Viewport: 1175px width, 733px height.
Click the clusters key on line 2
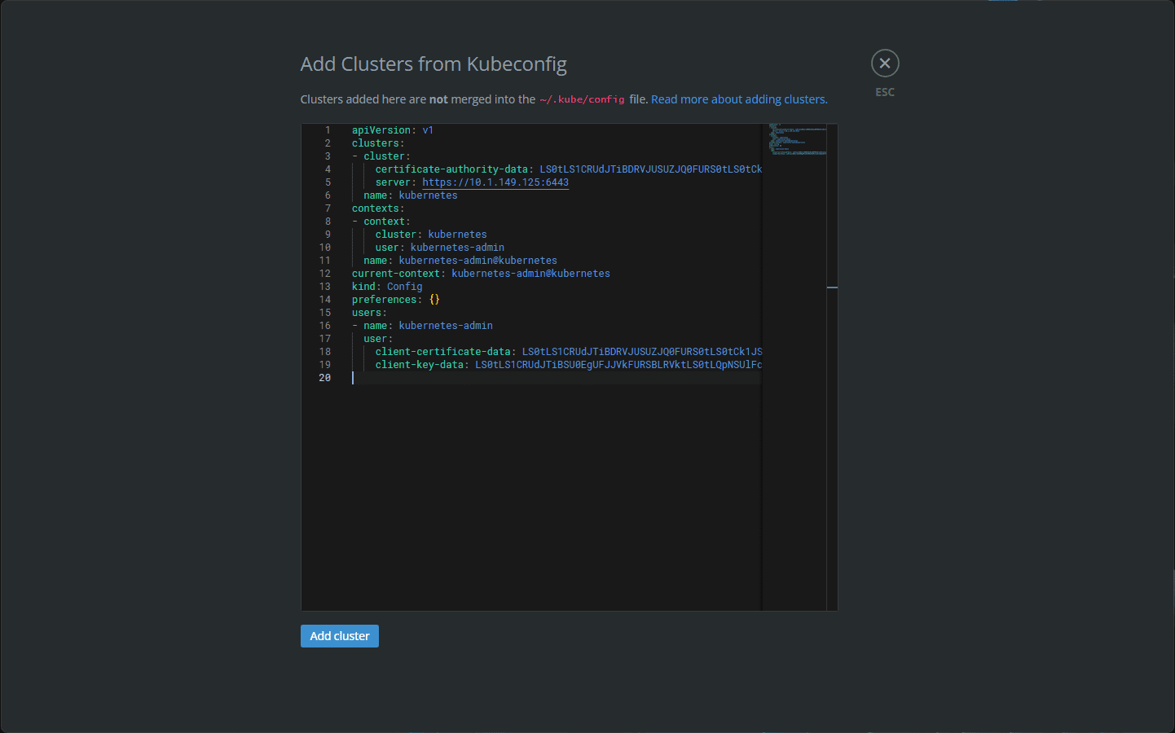tap(375, 143)
